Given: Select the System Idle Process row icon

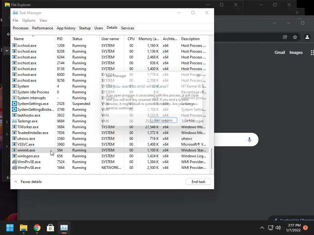Looking at the screenshot, I should [x=14, y=92].
